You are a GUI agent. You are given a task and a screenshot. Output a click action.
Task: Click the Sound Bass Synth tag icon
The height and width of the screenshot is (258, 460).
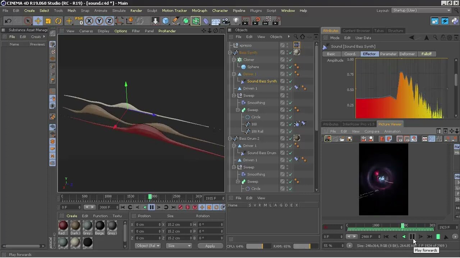click(243, 81)
